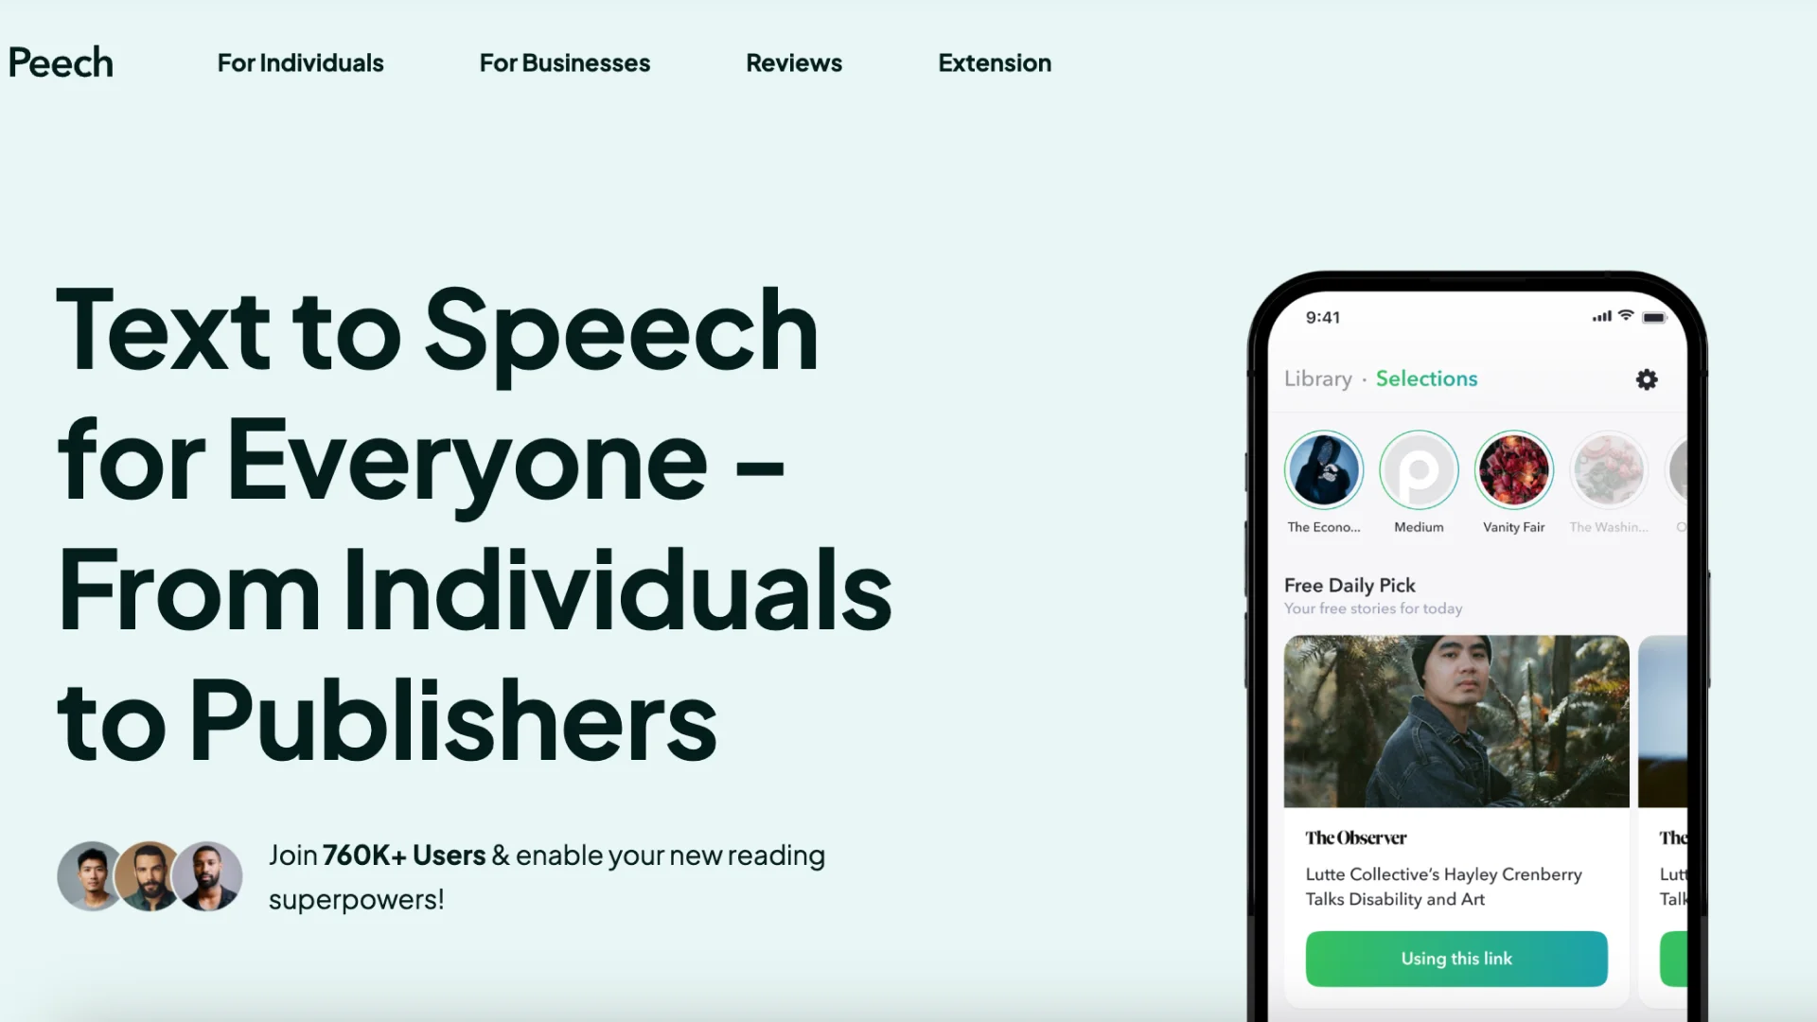Click the Peech logo to go home
Image resolution: width=1817 pixels, height=1022 pixels.
(x=59, y=62)
